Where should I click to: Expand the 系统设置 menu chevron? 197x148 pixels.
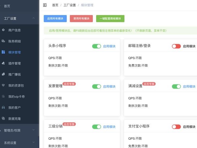[x=33, y=142]
